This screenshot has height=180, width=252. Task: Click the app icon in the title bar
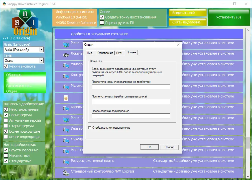4,4
